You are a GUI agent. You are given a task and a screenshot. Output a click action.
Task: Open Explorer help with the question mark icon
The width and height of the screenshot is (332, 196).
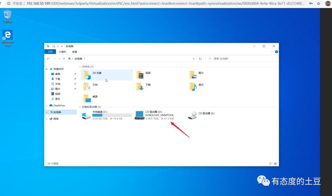[x=277, y=52]
